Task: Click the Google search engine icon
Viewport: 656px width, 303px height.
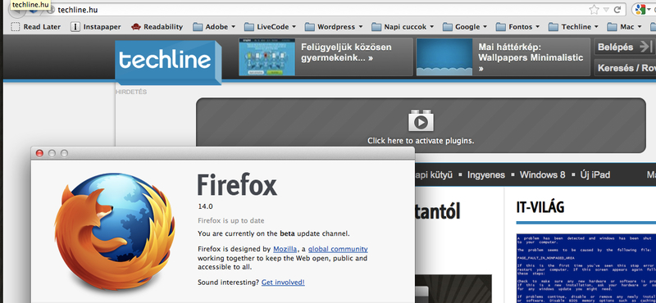Action: (x=641, y=10)
